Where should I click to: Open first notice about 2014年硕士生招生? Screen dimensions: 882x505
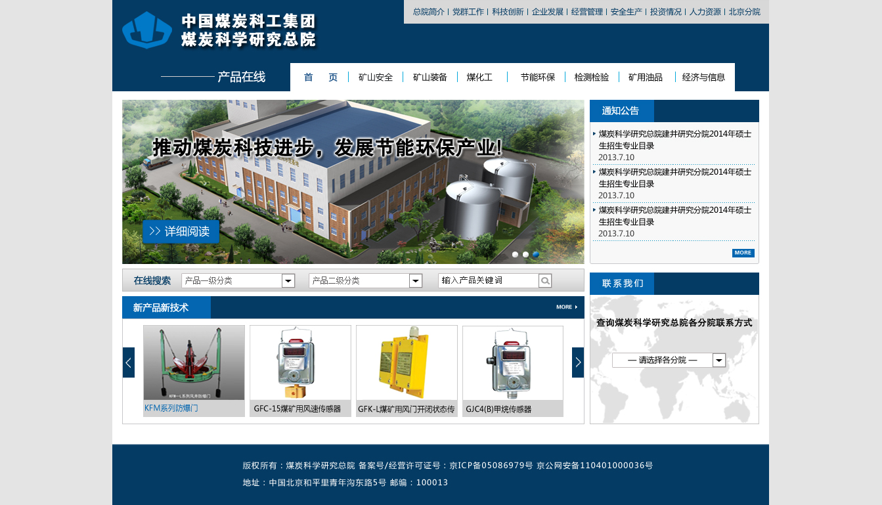674,140
